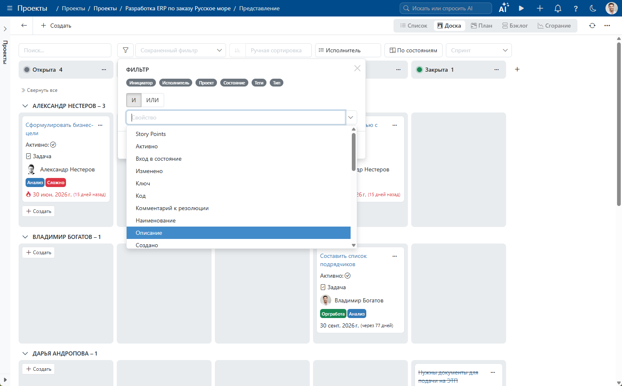622x386 pixels.
Task: Choose Описание property
Action: 238,233
